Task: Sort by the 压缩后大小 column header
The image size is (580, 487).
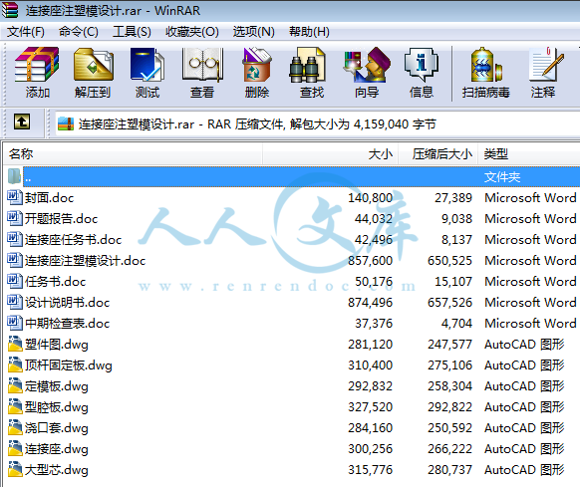Action: coord(437,153)
